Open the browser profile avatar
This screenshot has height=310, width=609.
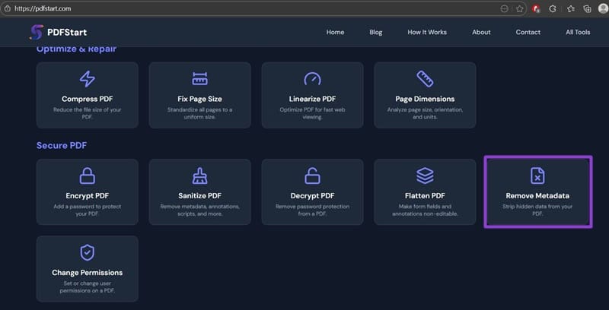click(x=602, y=8)
